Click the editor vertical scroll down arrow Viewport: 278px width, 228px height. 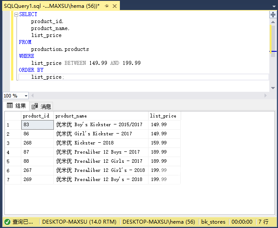pyautogui.click(x=273, y=88)
